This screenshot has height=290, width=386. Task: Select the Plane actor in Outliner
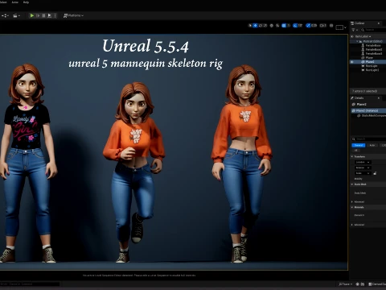coord(369,57)
